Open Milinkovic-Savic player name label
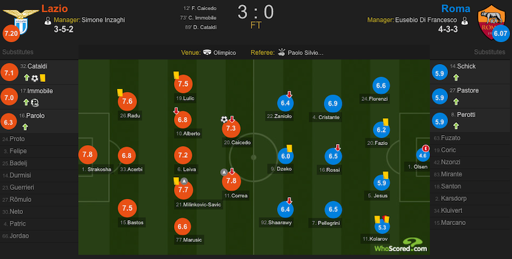Image resolution: width=512 pixels, height=259 pixels. click(x=198, y=205)
